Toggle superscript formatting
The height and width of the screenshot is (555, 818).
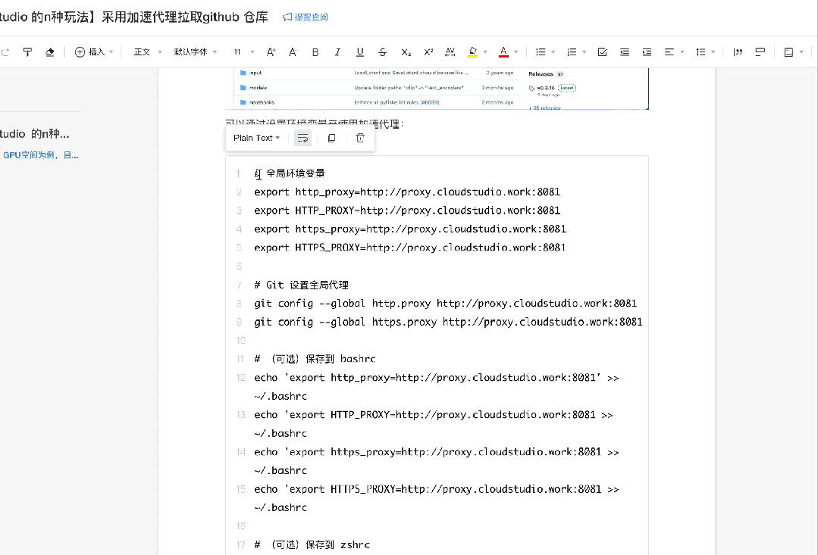coord(428,51)
